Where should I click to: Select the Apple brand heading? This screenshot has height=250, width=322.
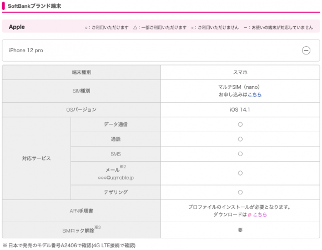[x=17, y=27]
